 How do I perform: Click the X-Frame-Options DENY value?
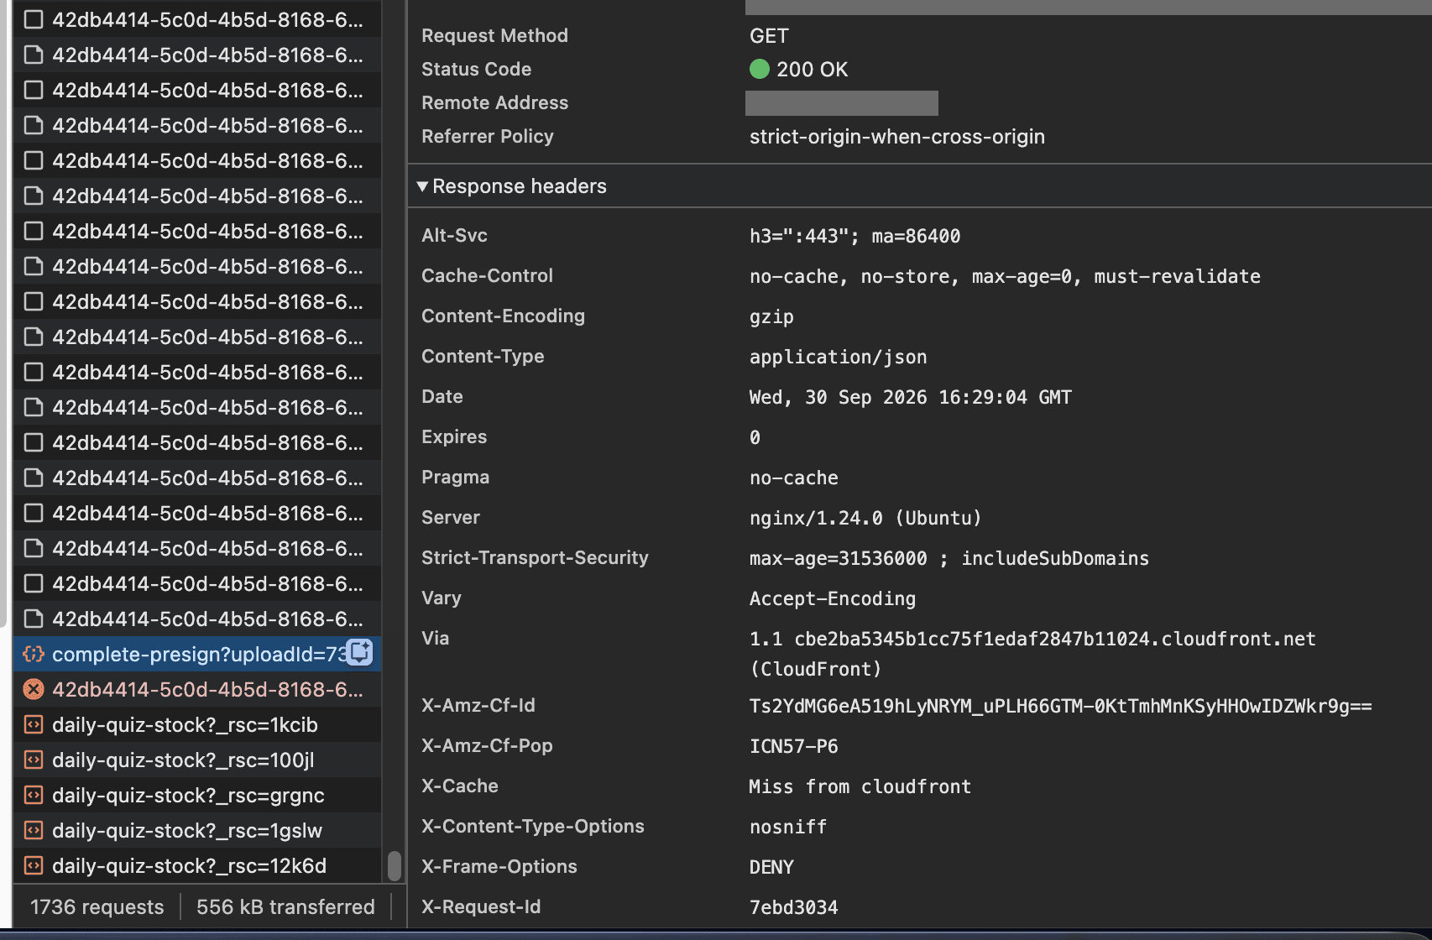click(x=771, y=867)
